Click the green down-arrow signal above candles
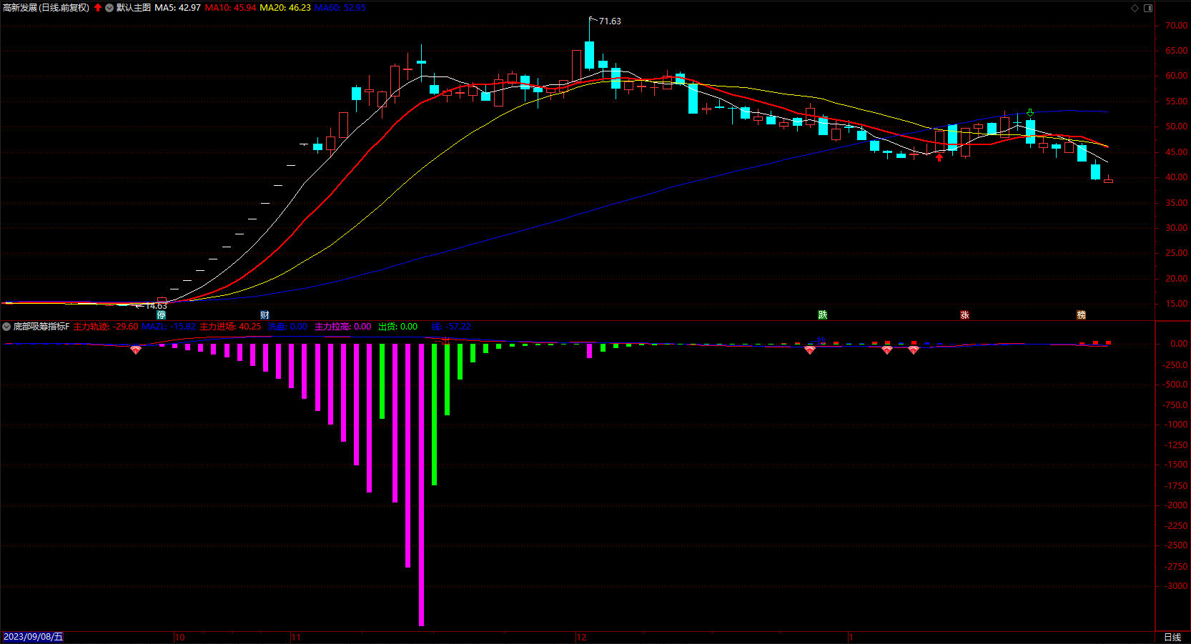This screenshot has height=644, width=1191. (x=1030, y=113)
